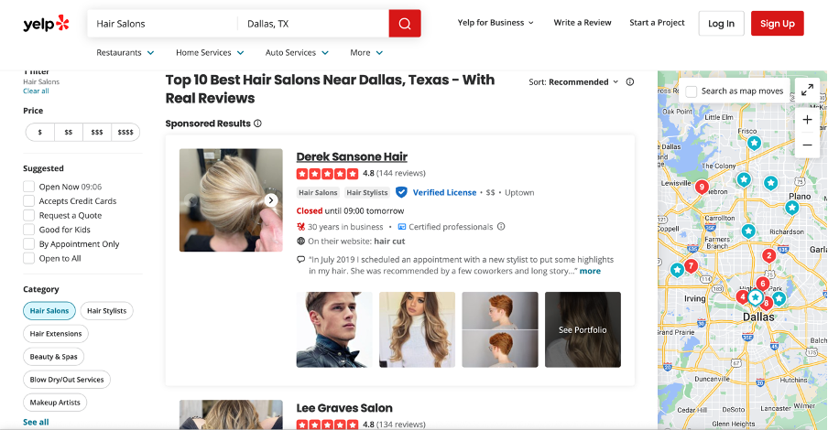Viewport: 828px width, 430px height.
Task: Click the Log In button
Action: point(721,23)
